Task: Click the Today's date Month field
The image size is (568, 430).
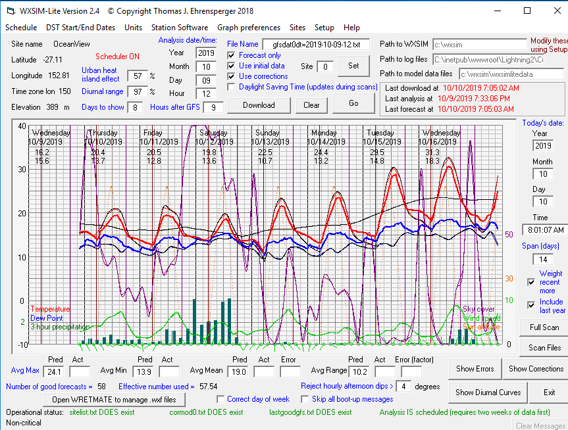Action: [x=543, y=174]
